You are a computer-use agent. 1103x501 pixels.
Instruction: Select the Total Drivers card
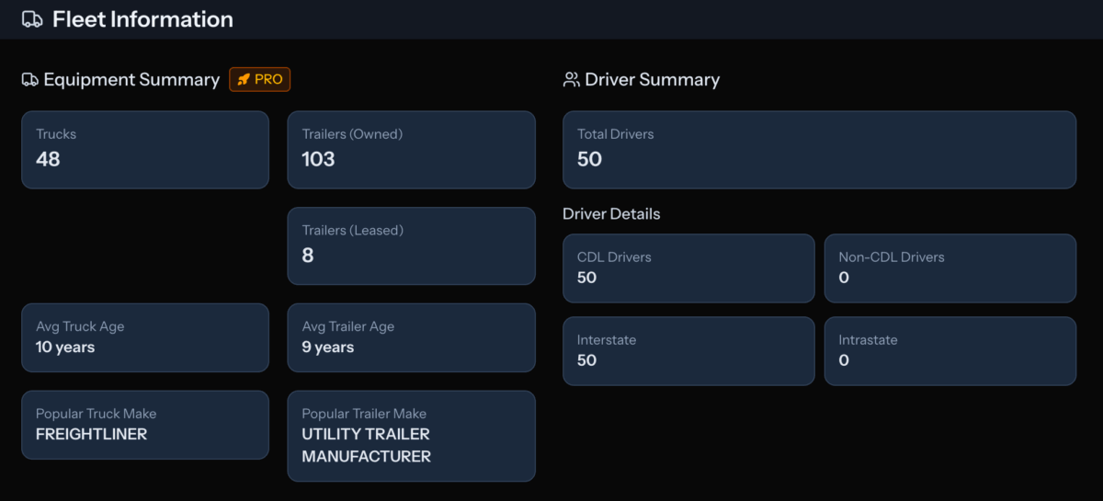819,150
